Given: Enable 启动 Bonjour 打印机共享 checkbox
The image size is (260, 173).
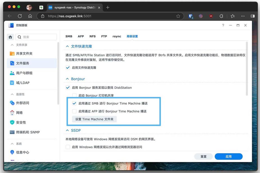Looking at the screenshot, I should pos(74,95).
